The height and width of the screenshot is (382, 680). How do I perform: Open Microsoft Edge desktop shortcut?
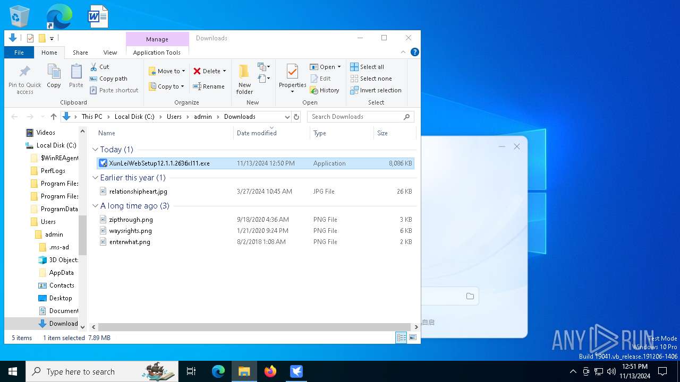[x=59, y=16]
